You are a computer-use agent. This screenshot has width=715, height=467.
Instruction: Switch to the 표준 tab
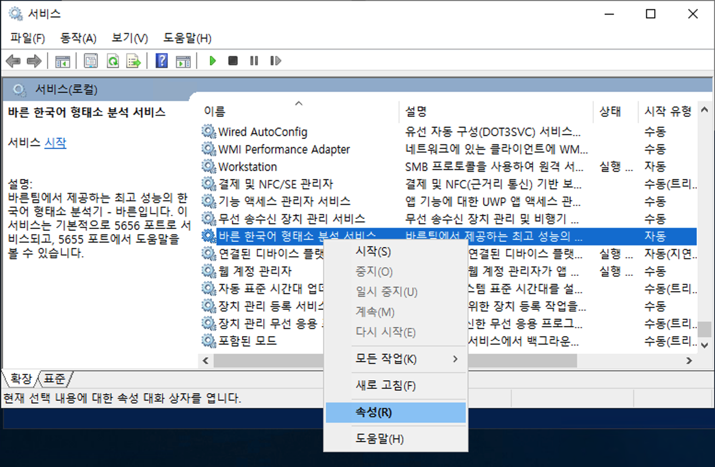(x=54, y=379)
